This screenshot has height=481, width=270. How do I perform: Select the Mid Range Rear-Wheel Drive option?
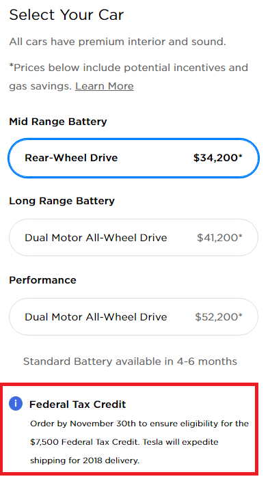(x=133, y=158)
